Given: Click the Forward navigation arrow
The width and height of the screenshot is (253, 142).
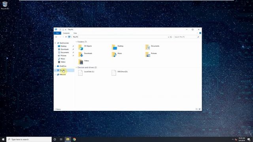Looking at the screenshot, I should [60, 37].
